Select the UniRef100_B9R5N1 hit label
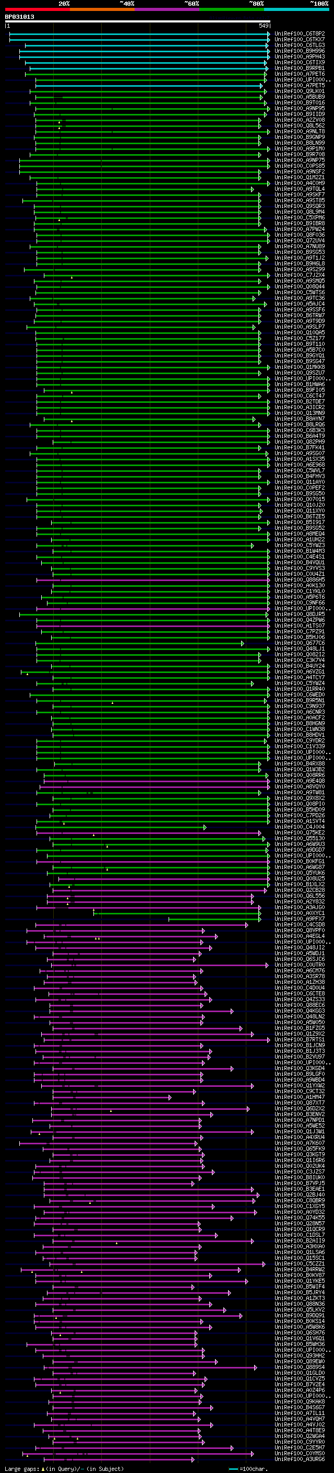 (x=300, y=701)
